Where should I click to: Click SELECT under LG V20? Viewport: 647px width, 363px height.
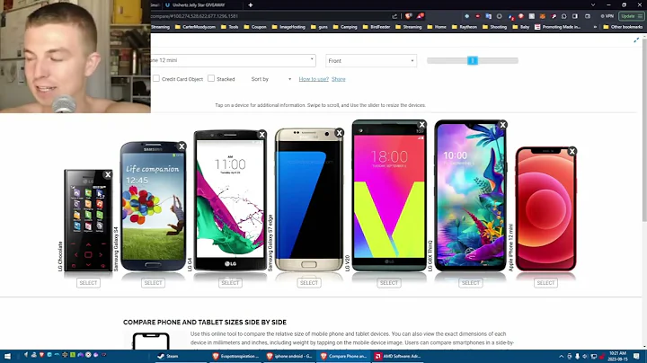pos(389,282)
